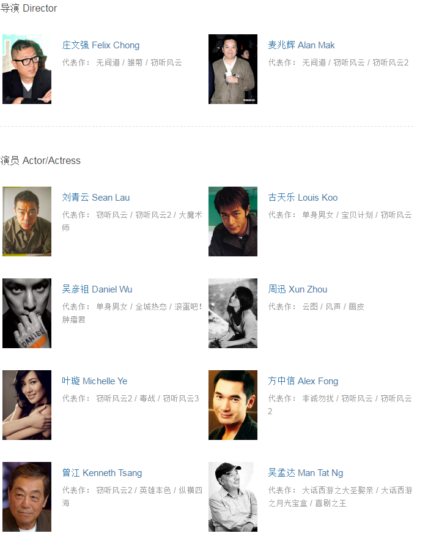Open Sean Lau's portrait thumbnail

click(x=27, y=221)
